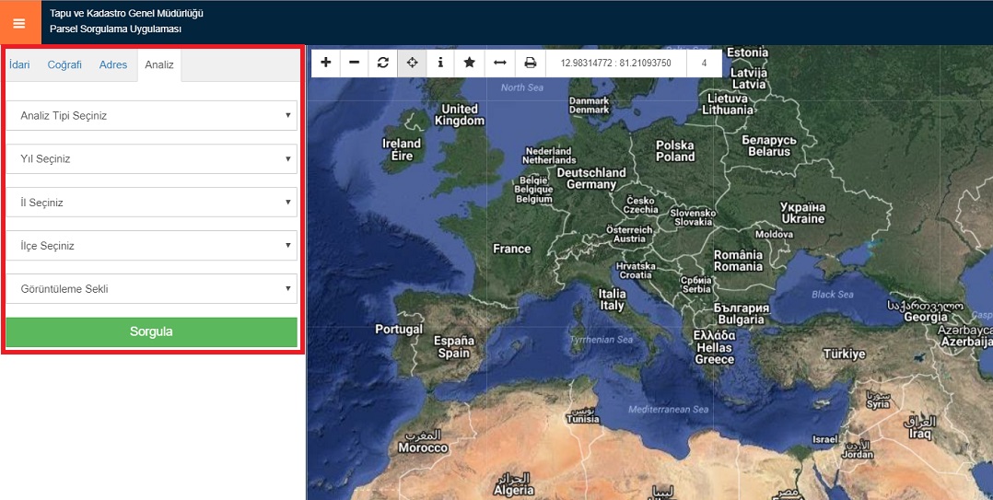
Task: Switch to the Coğrafi tab
Action: [64, 65]
